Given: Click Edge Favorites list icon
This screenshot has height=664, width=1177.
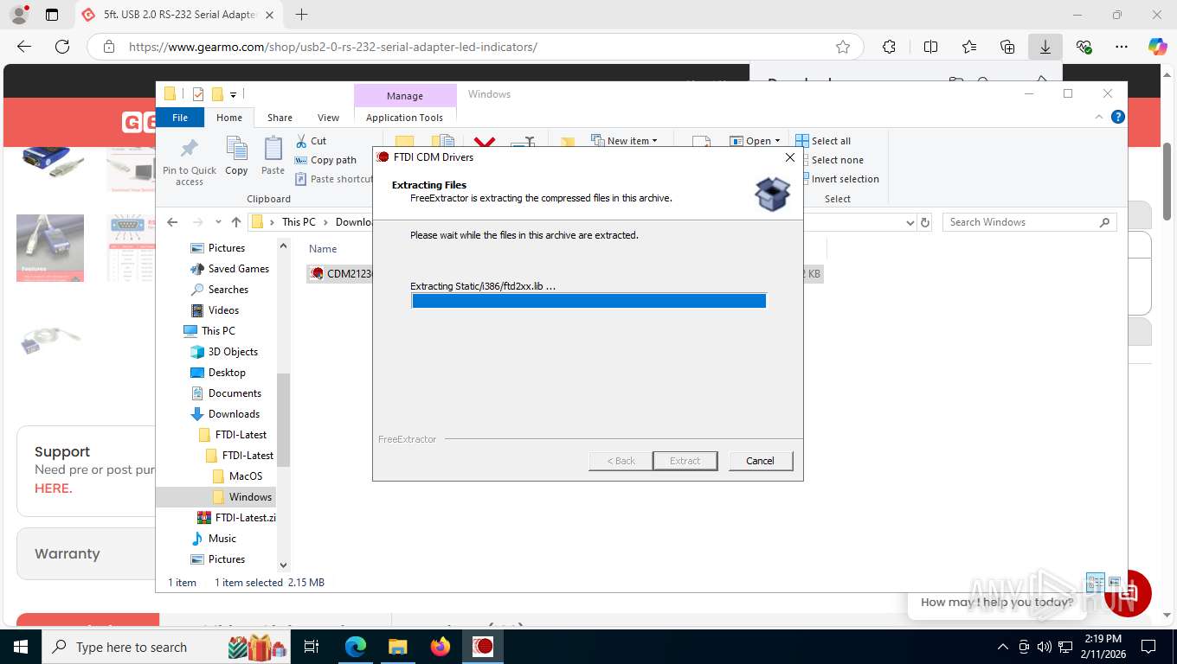Looking at the screenshot, I should click(969, 47).
